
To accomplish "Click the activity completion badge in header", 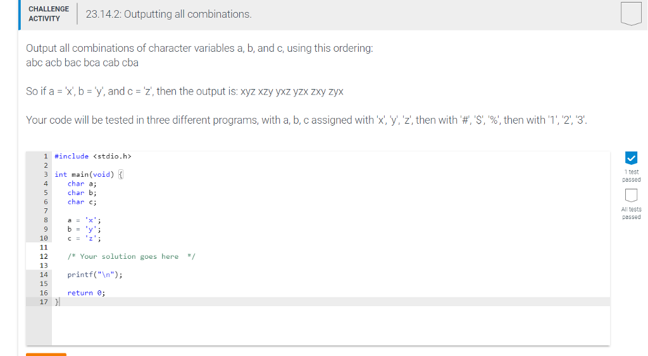I will tap(631, 14).
